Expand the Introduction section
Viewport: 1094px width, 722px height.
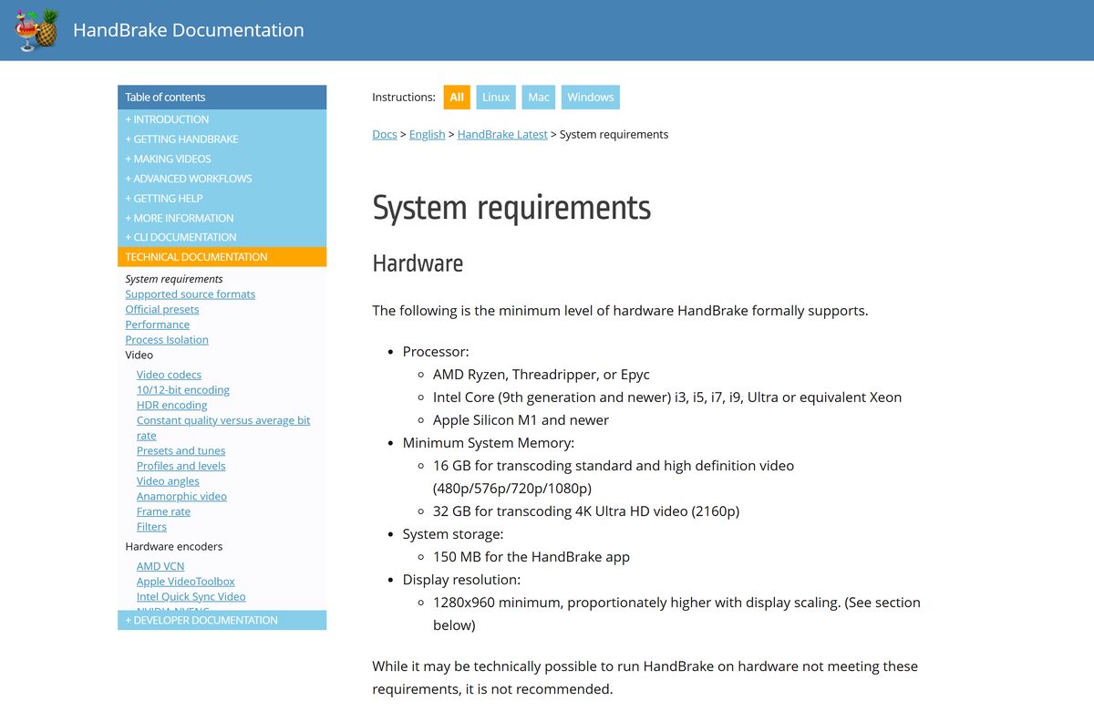tap(222, 119)
